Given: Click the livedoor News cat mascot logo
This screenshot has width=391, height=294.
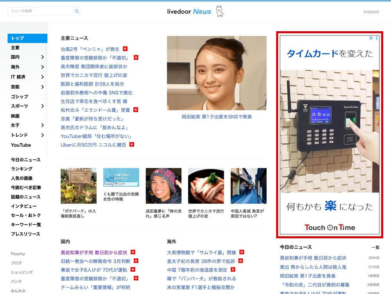Looking at the screenshot, I should tap(220, 11).
